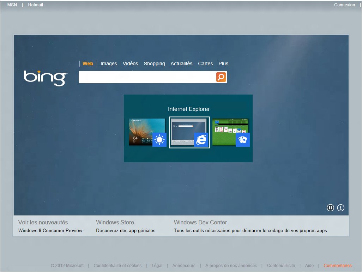Open the MSN link

click(12, 5)
